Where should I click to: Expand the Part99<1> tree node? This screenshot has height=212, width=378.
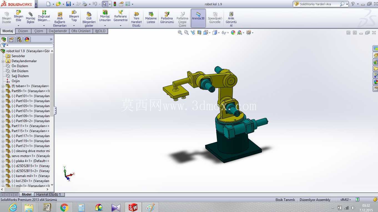pos(3,91)
